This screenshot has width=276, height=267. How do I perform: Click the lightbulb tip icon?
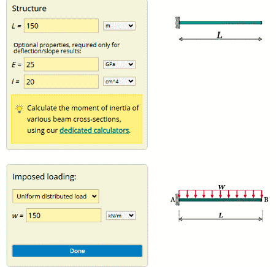20,109
